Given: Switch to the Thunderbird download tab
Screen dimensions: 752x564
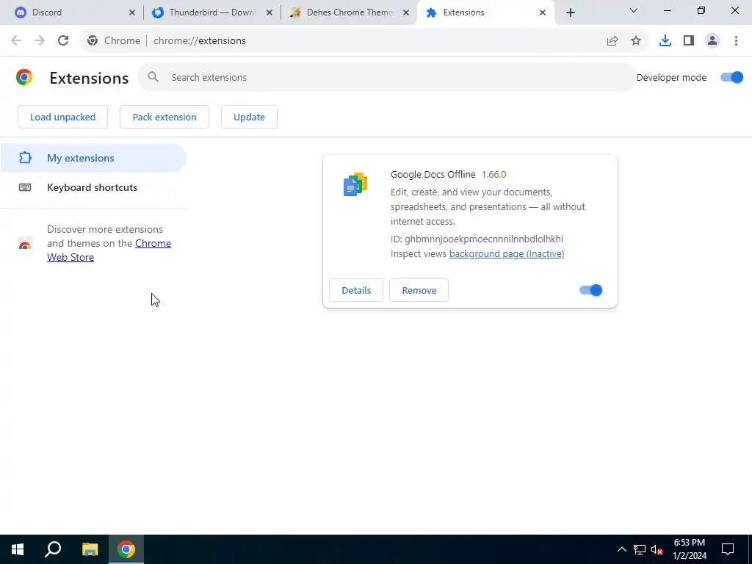Looking at the screenshot, I should 212,12.
